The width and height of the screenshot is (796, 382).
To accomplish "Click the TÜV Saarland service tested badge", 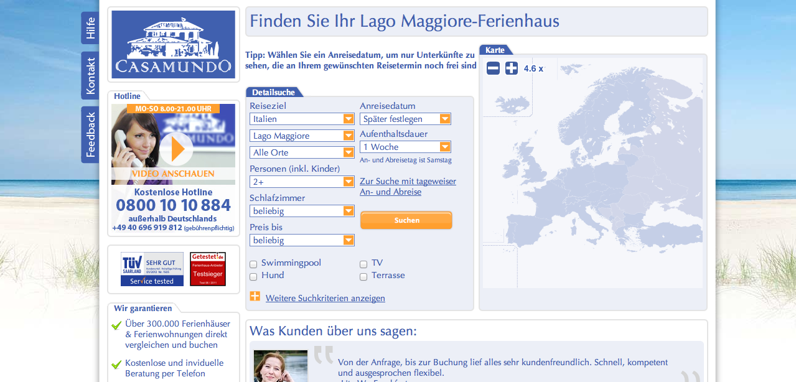I will click(152, 269).
